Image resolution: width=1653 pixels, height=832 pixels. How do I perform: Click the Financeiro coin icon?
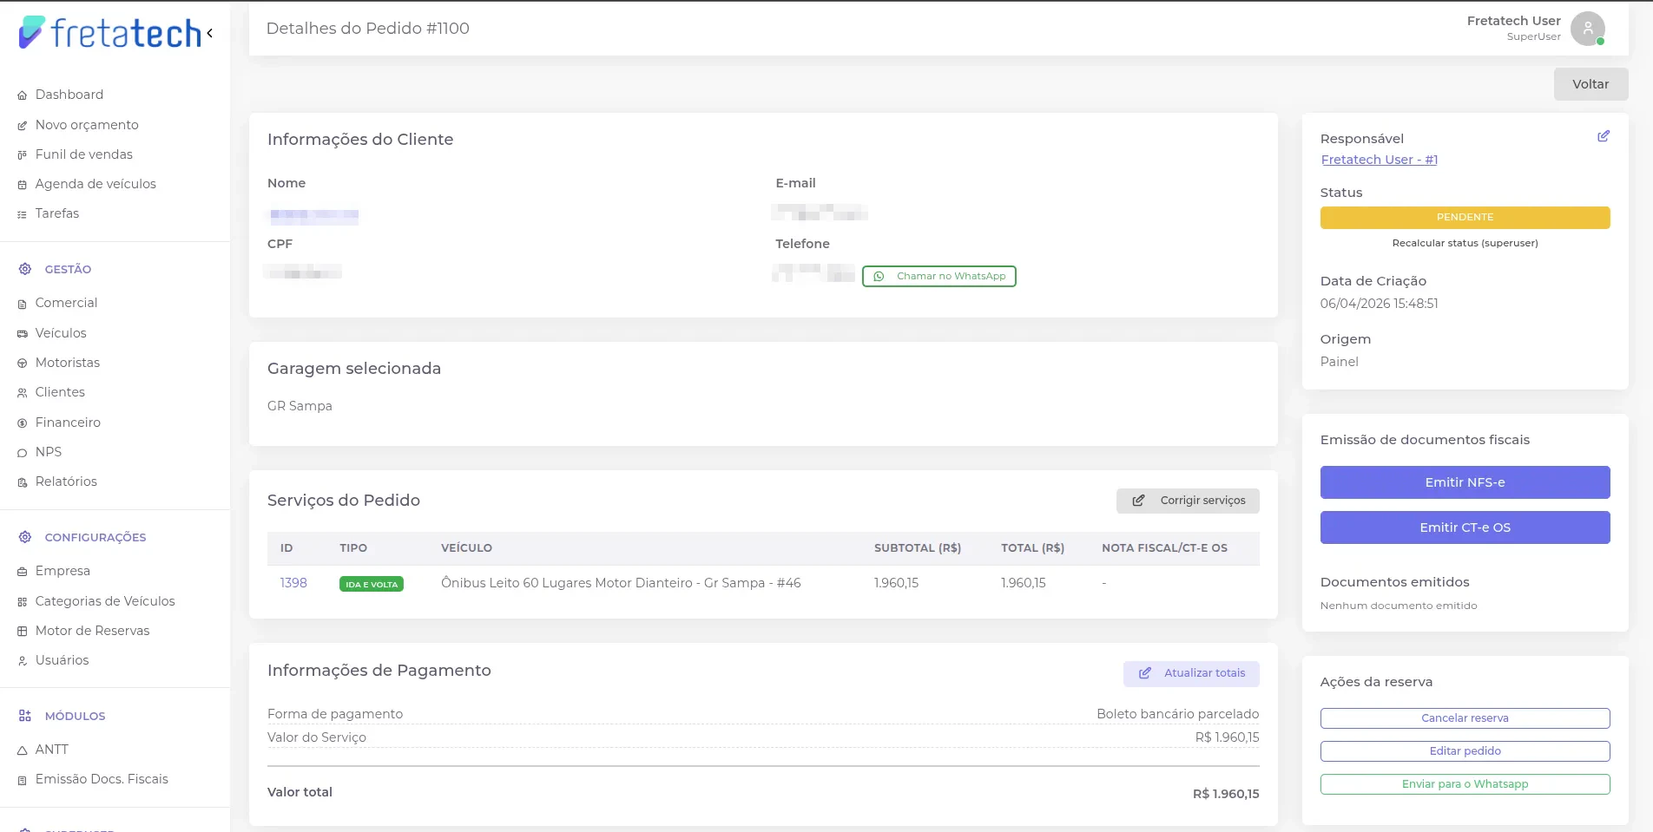click(x=23, y=423)
